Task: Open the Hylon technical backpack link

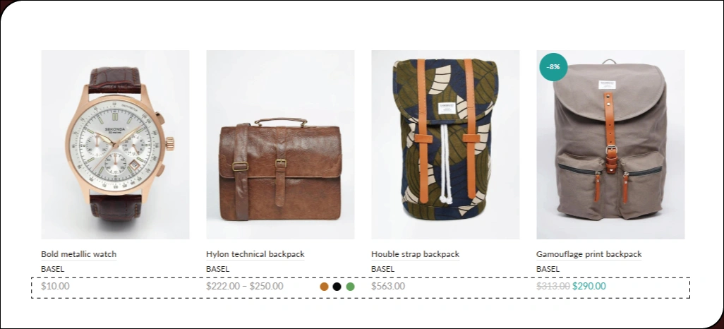Action: tap(255, 254)
